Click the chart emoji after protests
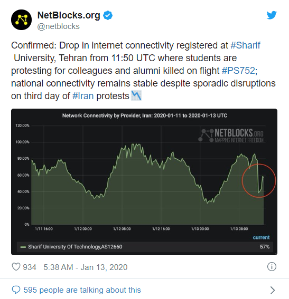The image size is (289, 299). pyautogui.click(x=136, y=95)
